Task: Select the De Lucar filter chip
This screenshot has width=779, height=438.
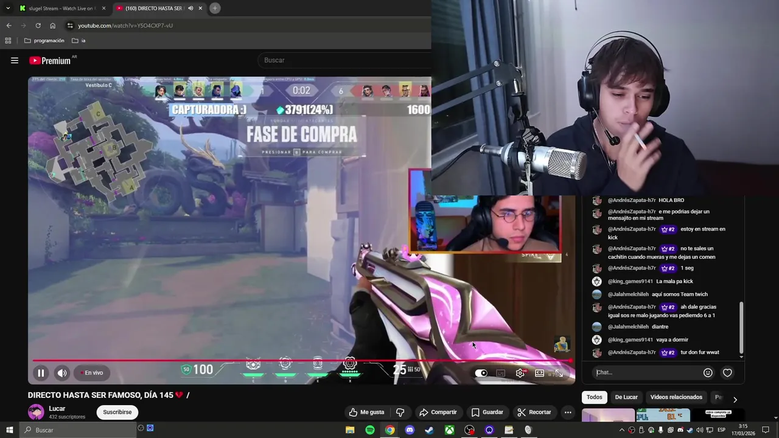Action: pyautogui.click(x=626, y=397)
